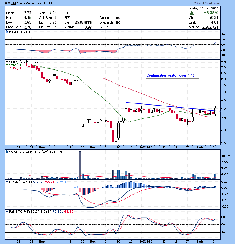Click the latest volume bar at Feb 11
235x244 pixels.
[x=215, y=177]
